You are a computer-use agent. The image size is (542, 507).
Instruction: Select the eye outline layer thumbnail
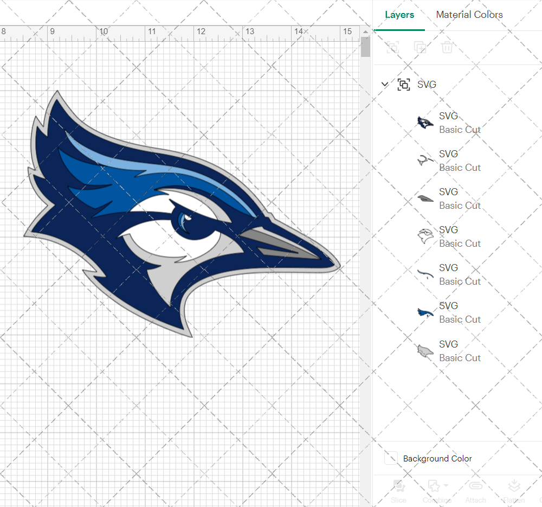coord(425,161)
